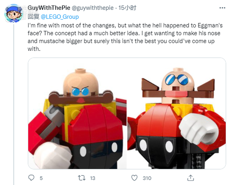Viewport: 232px width, 185px height.
Task: Open the 15小时 timestamp link
Action: [x=128, y=8]
